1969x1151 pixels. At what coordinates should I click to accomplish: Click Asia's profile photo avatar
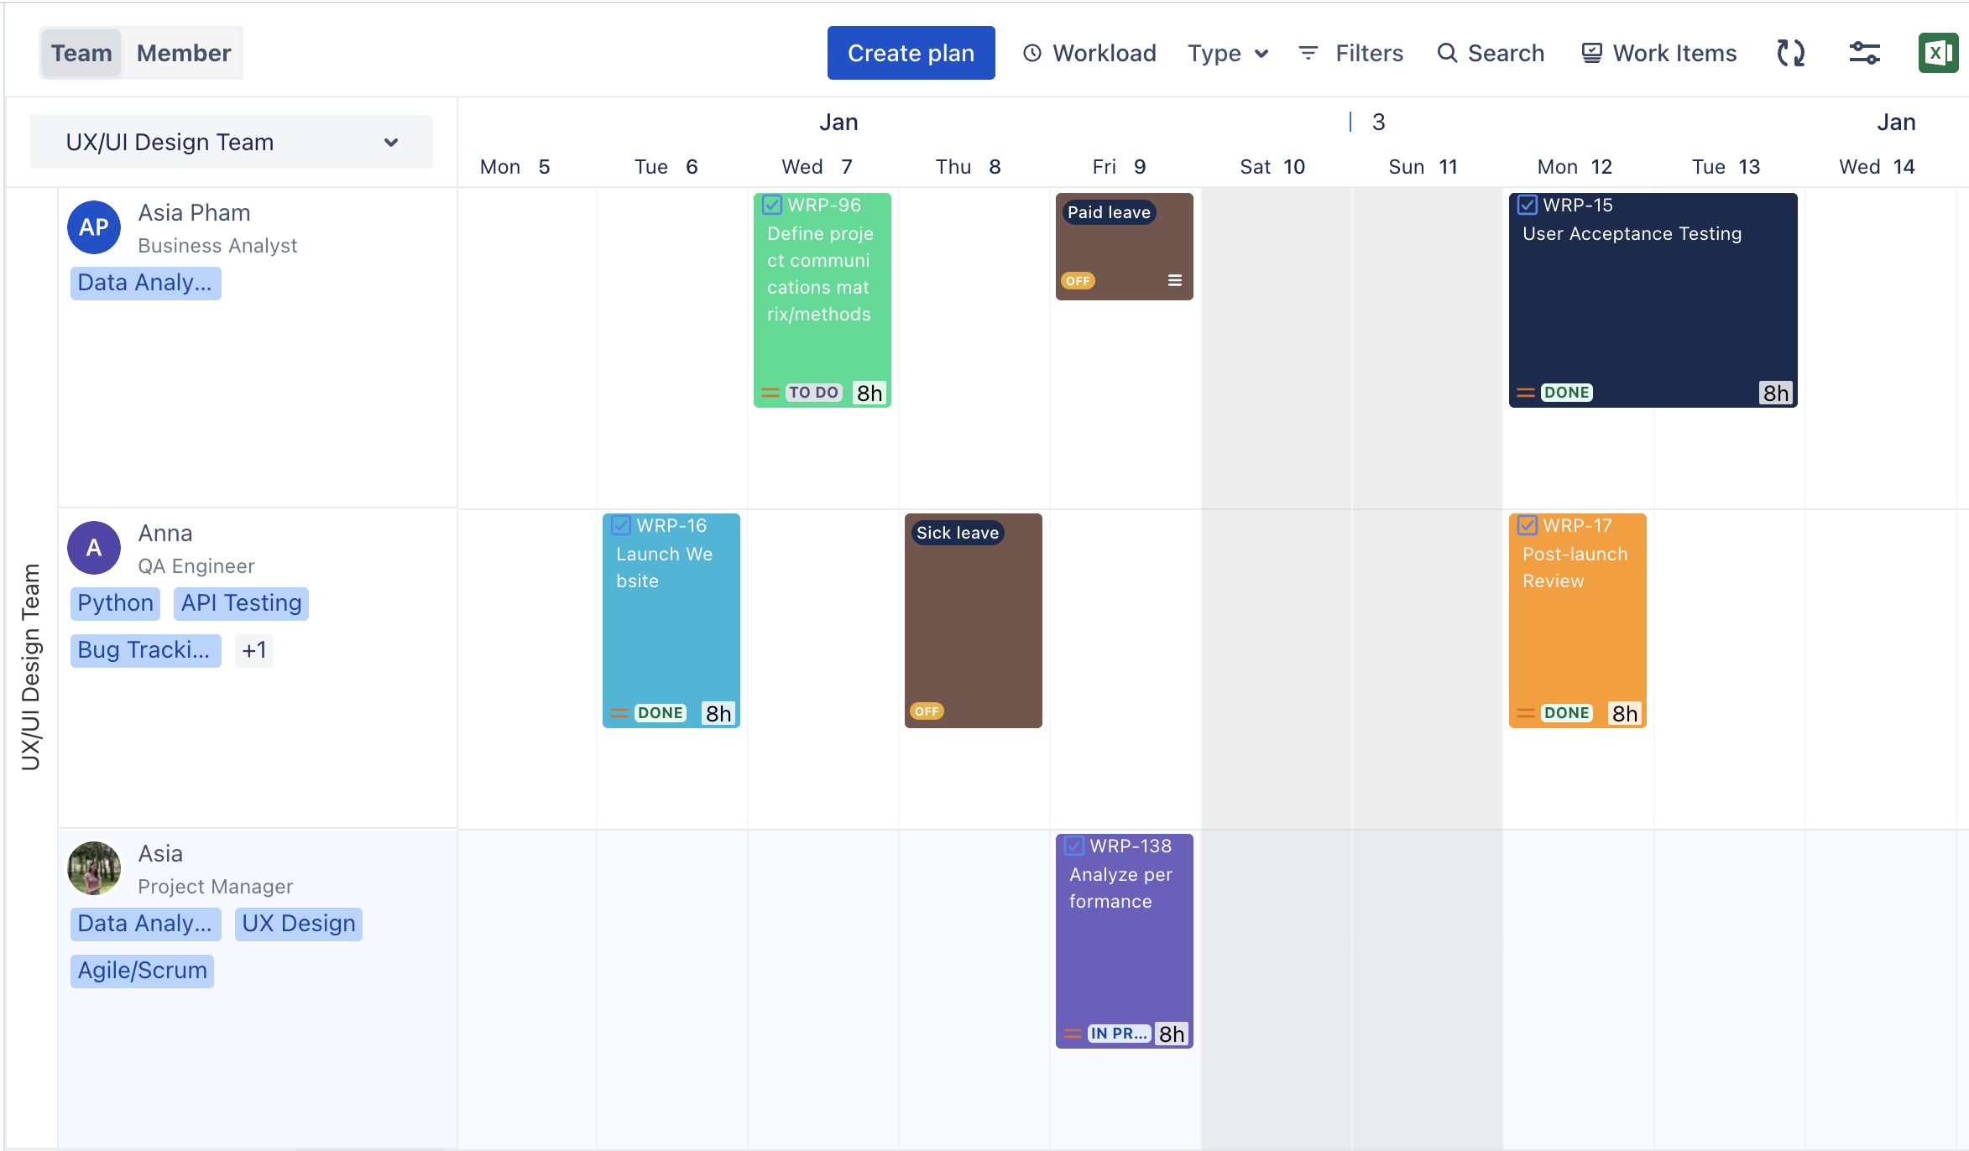(x=94, y=868)
